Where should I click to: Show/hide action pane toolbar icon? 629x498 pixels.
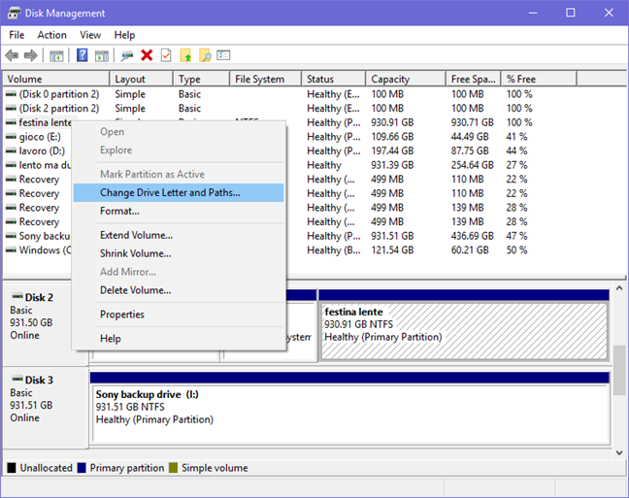[x=102, y=55]
